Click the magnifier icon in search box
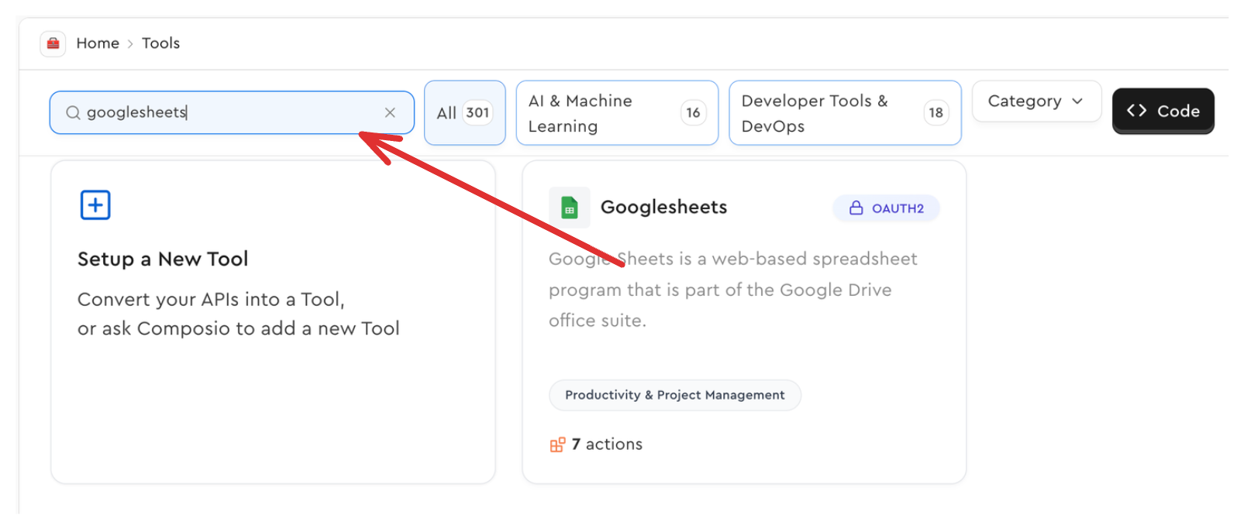This screenshot has height=529, width=1244. point(73,113)
